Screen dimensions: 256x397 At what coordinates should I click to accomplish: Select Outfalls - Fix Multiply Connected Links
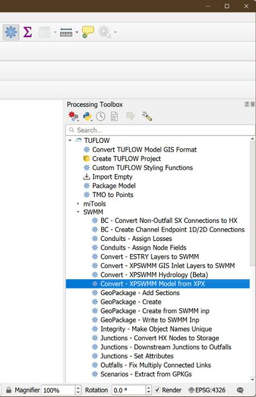click(x=155, y=365)
